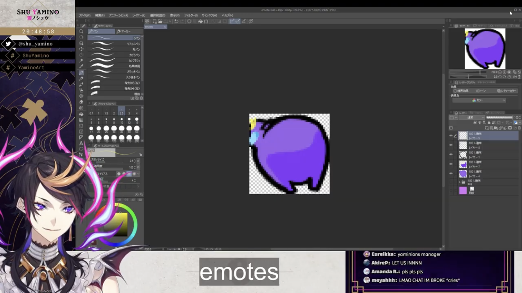Screen dimensions: 522x293
Task: Open the 表現色 カラー dropdown
Action: (x=479, y=100)
